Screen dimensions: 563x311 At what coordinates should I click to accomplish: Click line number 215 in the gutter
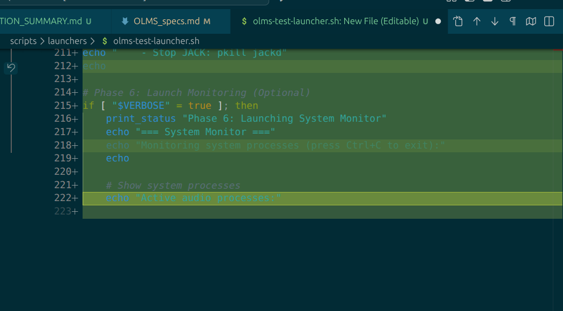tap(63, 106)
